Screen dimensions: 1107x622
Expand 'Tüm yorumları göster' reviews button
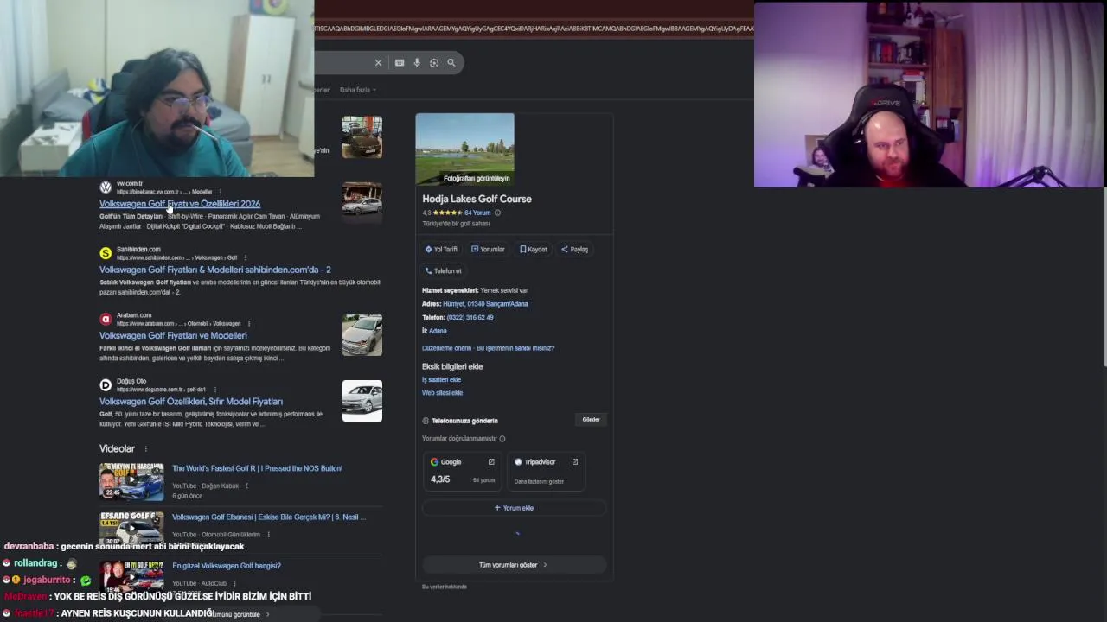click(x=513, y=565)
